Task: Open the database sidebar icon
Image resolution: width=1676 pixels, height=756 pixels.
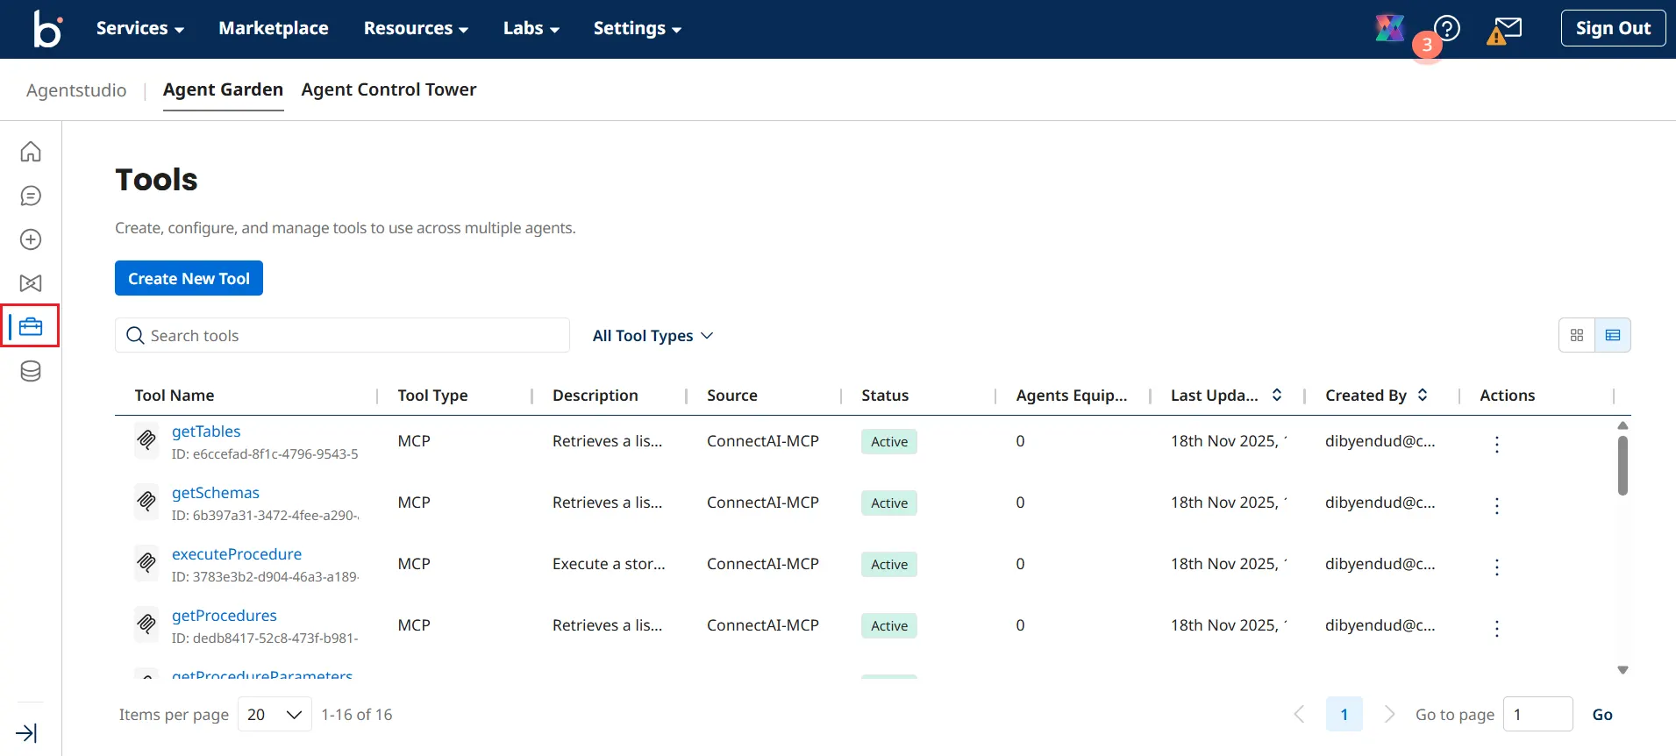Action: point(31,371)
